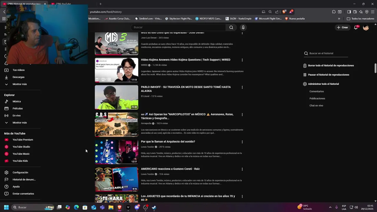Open YouTube notifications bell
Screen dimensions: 377x212
click(356, 27)
